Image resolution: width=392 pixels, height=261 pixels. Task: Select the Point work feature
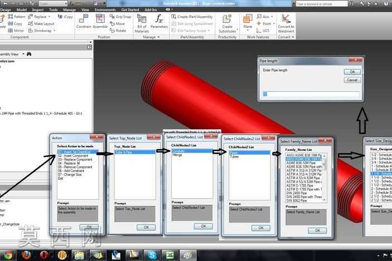264,24
